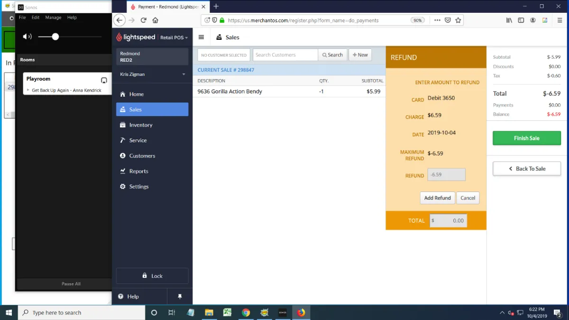569x320 pixels.
Task: Focus the Search Customers field
Action: click(285, 55)
